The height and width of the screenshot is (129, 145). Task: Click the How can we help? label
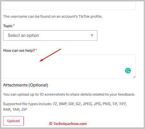(x=19, y=50)
